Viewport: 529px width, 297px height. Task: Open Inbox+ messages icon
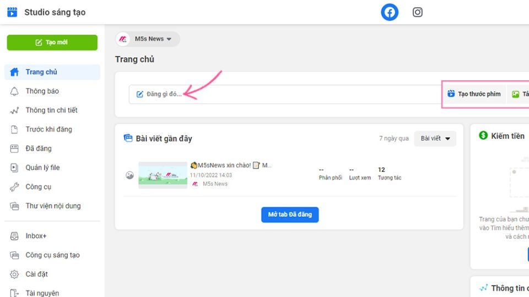pos(14,236)
